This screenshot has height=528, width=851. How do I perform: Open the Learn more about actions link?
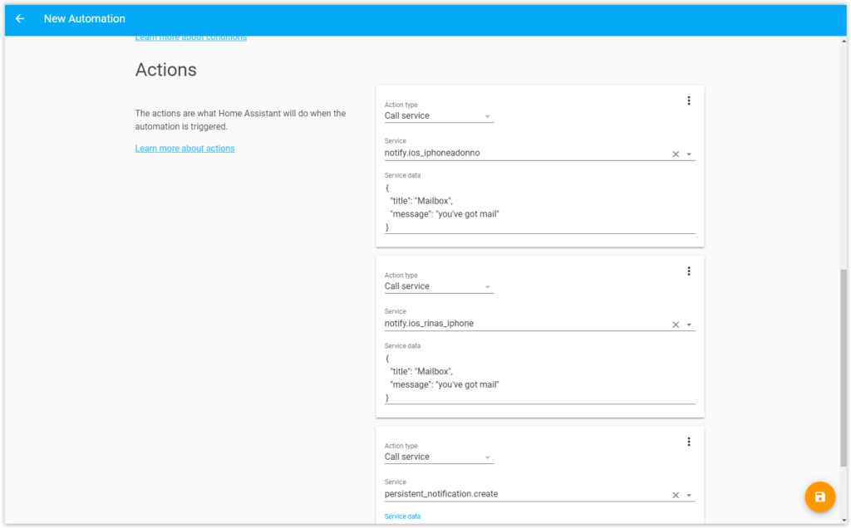[x=184, y=148]
